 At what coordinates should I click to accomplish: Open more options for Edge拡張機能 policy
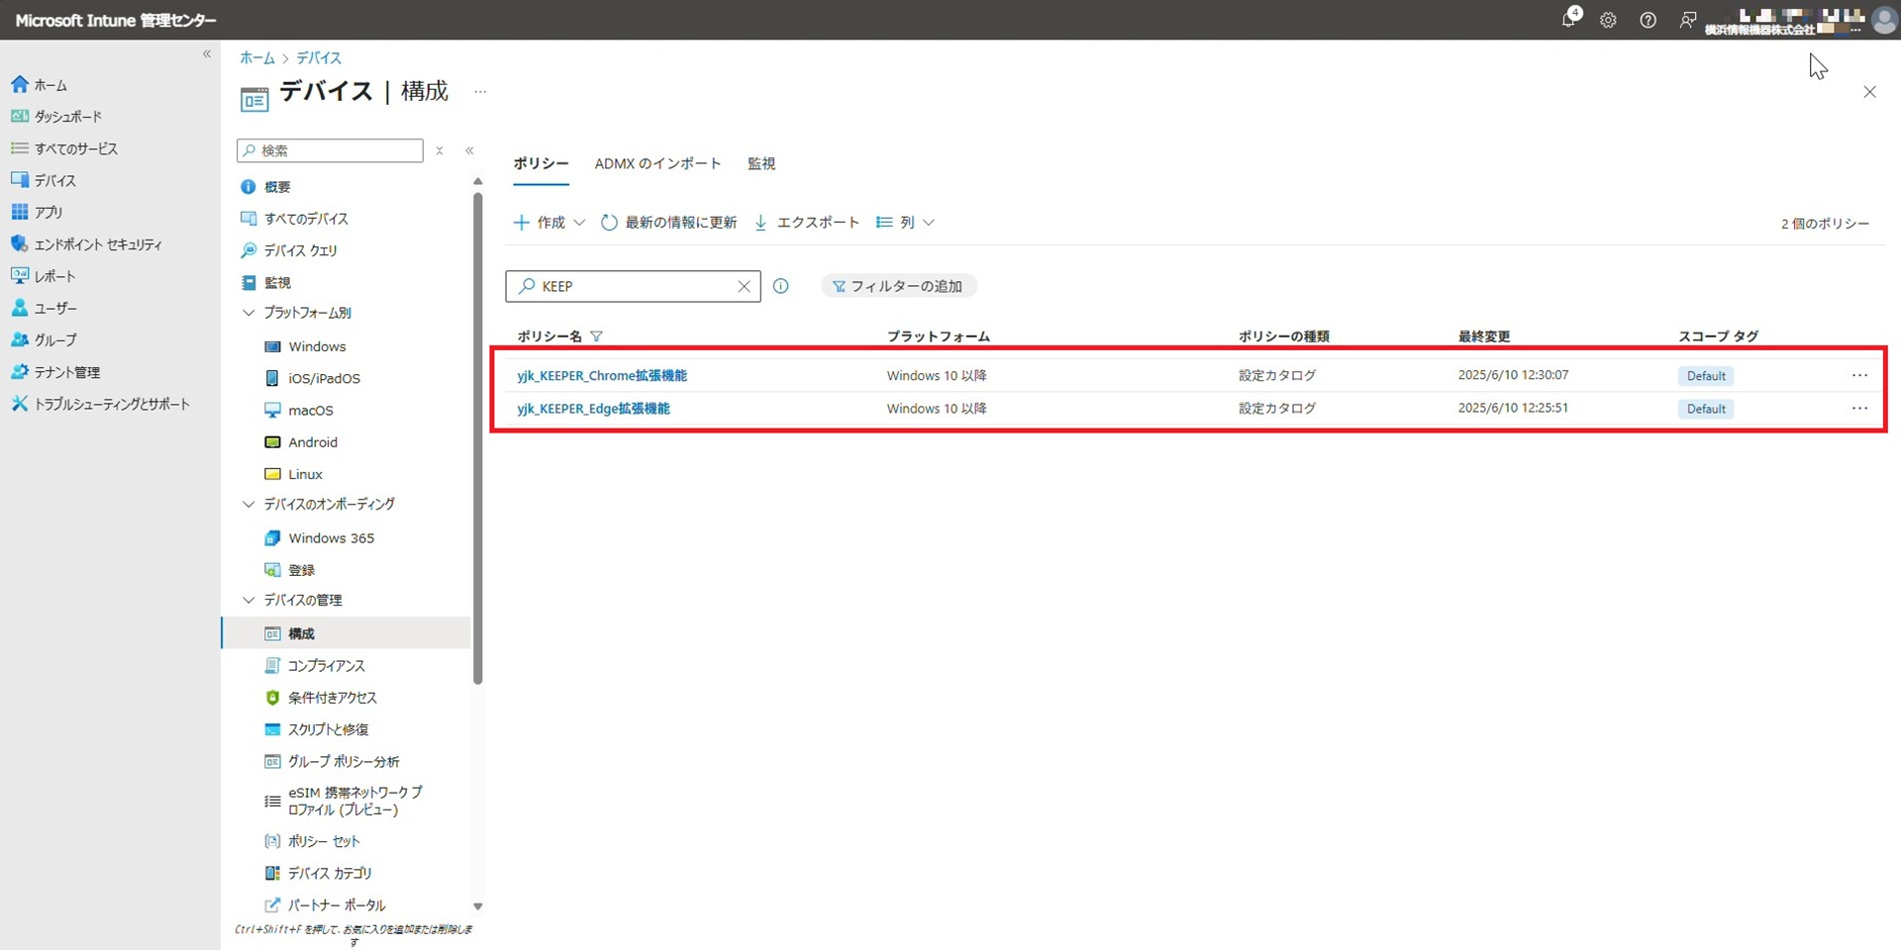click(x=1859, y=408)
